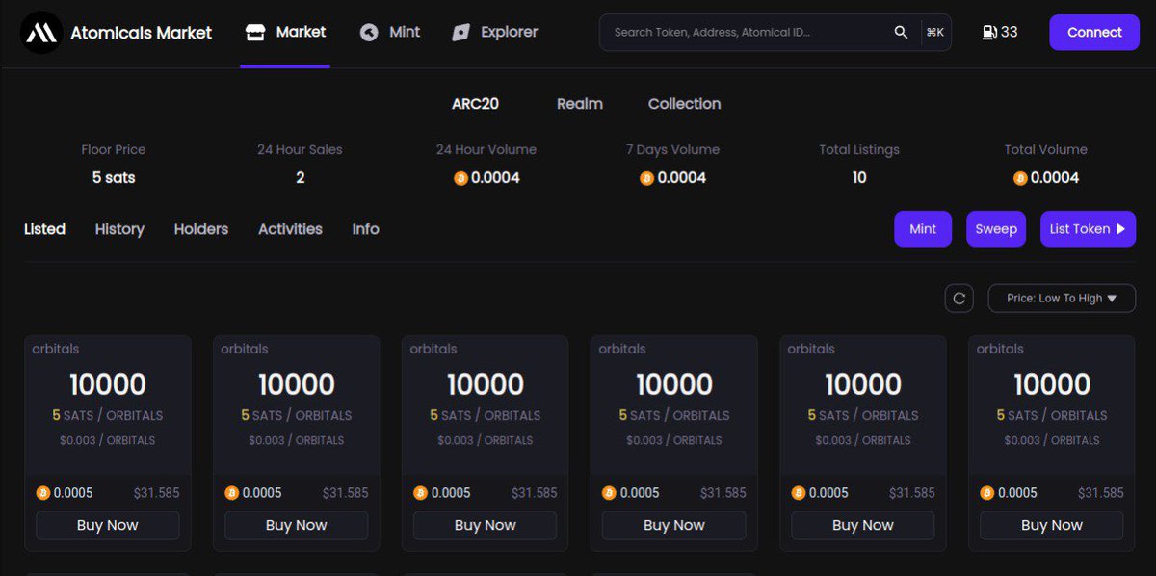1156x576 pixels.
Task: Open the Price: Low To High dropdown
Action: coord(1062,299)
